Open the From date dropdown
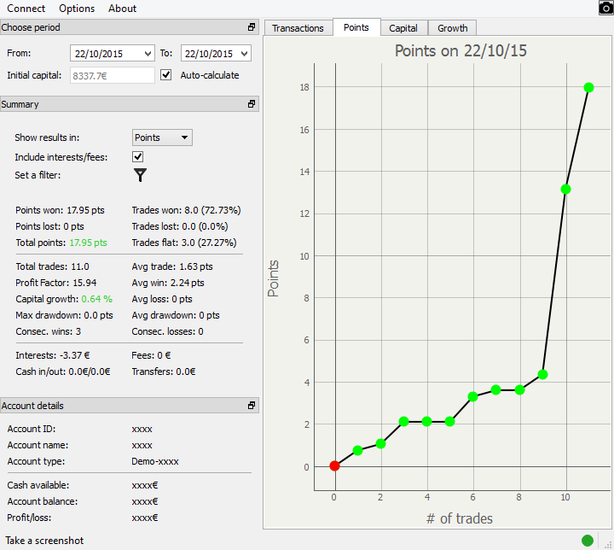This screenshot has width=614, height=550. click(148, 53)
